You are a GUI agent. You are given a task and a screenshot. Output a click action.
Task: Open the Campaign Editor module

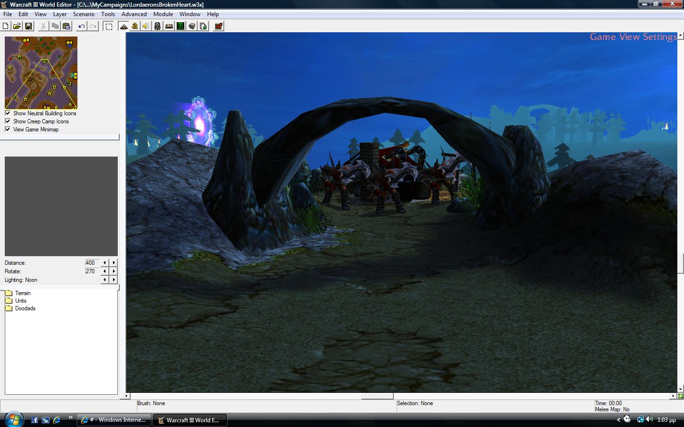point(169,26)
